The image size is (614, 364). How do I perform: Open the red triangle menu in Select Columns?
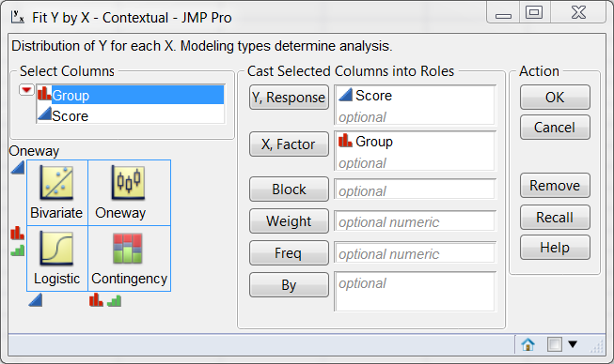click(26, 90)
